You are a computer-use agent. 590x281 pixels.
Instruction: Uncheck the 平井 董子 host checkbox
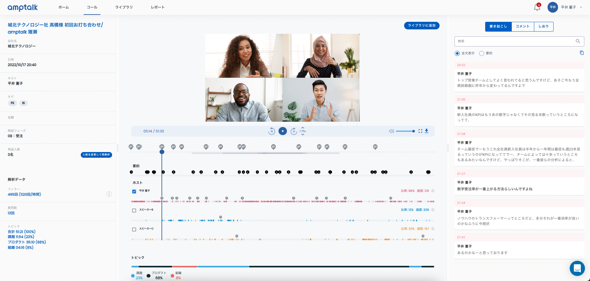134,191
